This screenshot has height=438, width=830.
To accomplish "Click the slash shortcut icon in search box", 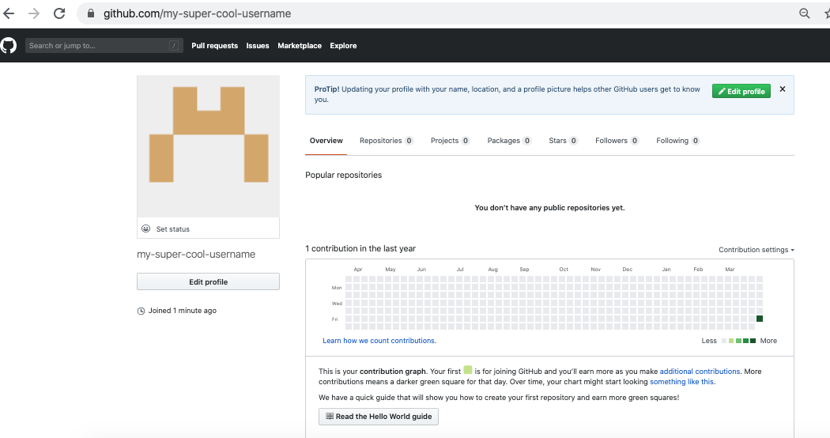I will click(174, 46).
